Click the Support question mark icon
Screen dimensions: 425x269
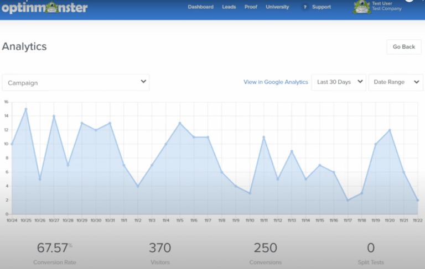click(x=305, y=7)
